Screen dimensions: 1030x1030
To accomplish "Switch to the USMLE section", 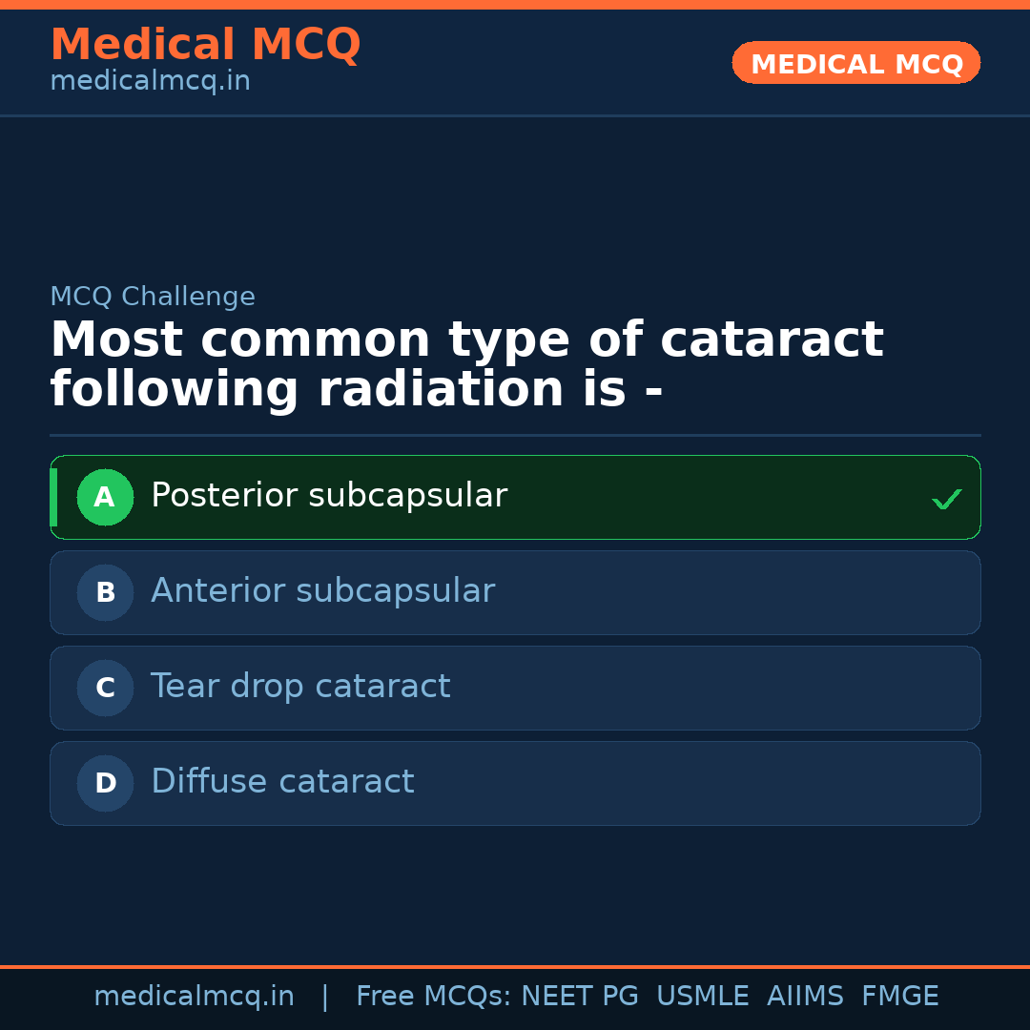I will pyautogui.click(x=703, y=995).
